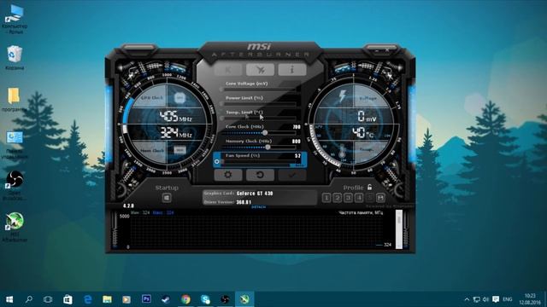This screenshot has width=547, height=307.
Task: Click the apply checkmark button
Action: click(x=292, y=175)
